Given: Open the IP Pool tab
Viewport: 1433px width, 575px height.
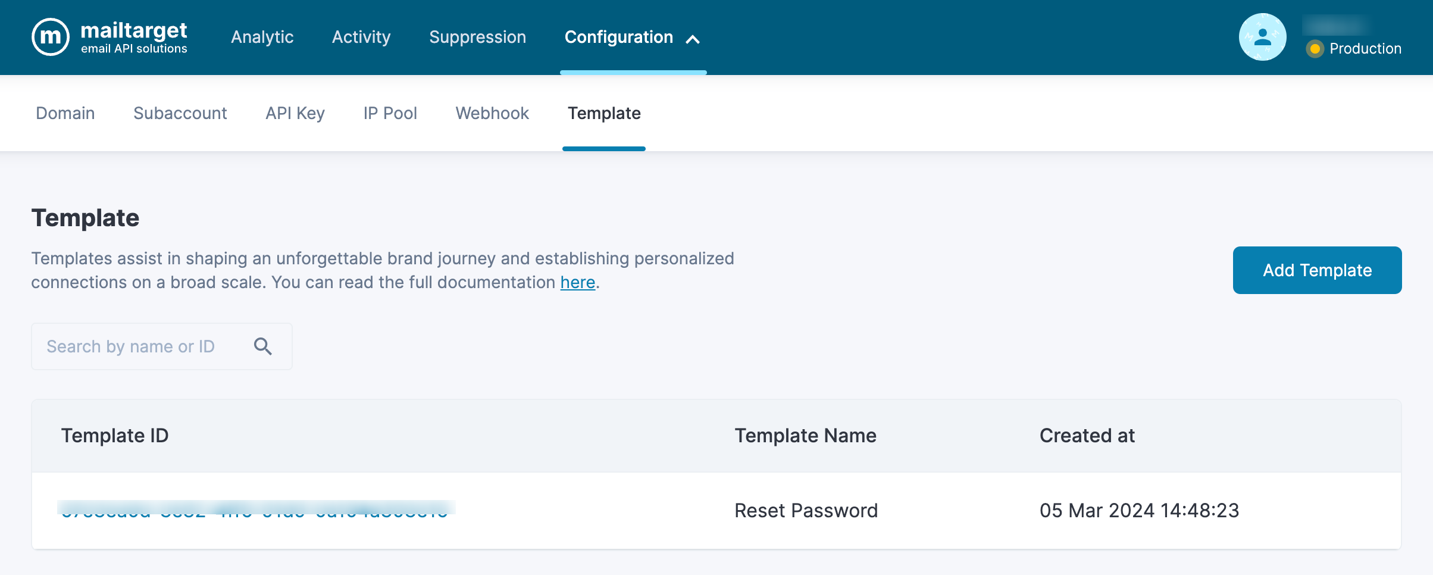Looking at the screenshot, I should tap(390, 113).
